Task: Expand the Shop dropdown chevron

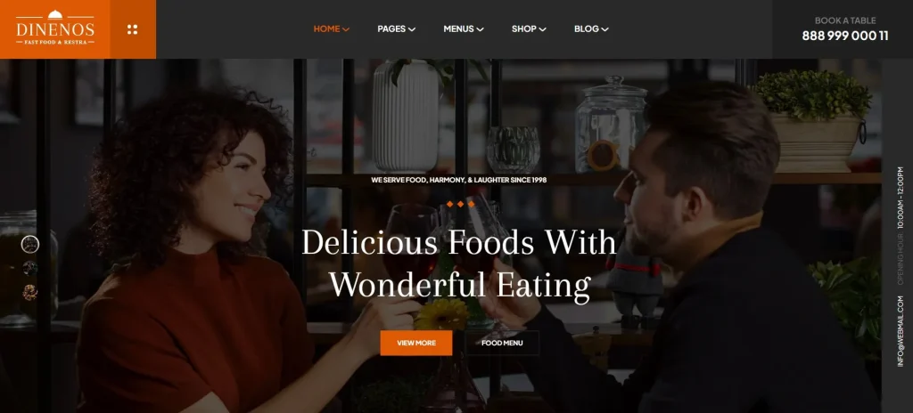Action: click(x=543, y=29)
